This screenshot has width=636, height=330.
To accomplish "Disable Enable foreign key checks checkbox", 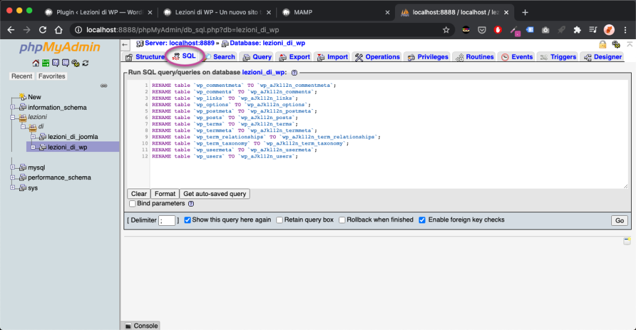I will click(422, 220).
